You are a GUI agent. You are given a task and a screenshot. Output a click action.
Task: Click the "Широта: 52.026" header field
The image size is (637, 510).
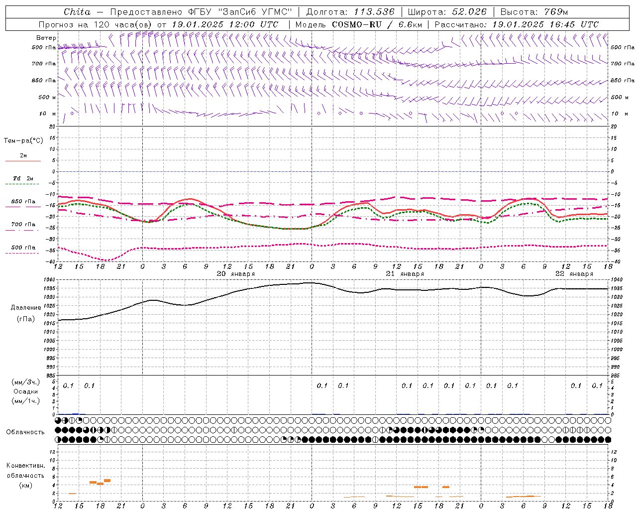coord(447,12)
